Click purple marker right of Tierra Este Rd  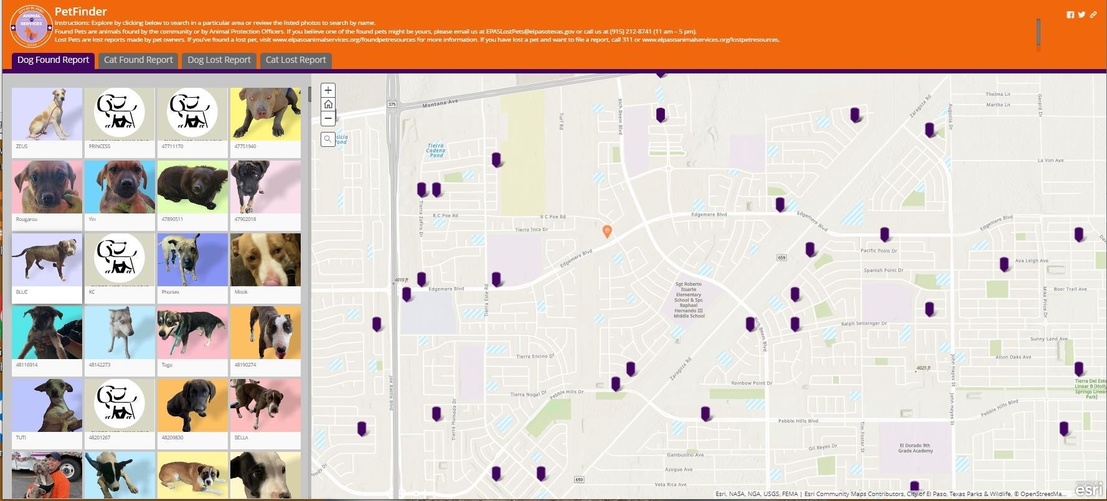[x=496, y=279]
